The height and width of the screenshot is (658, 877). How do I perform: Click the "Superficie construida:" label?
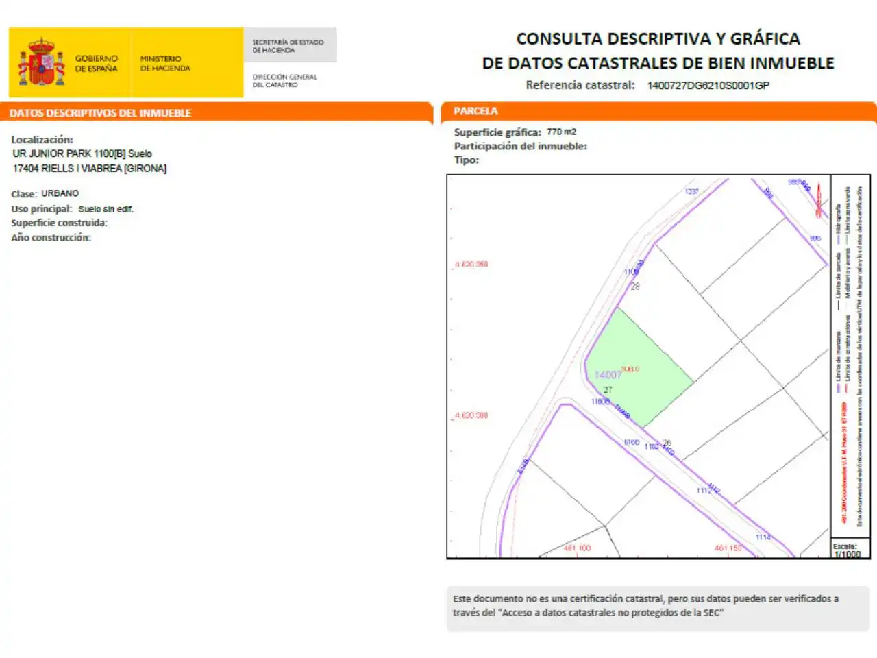(x=59, y=223)
